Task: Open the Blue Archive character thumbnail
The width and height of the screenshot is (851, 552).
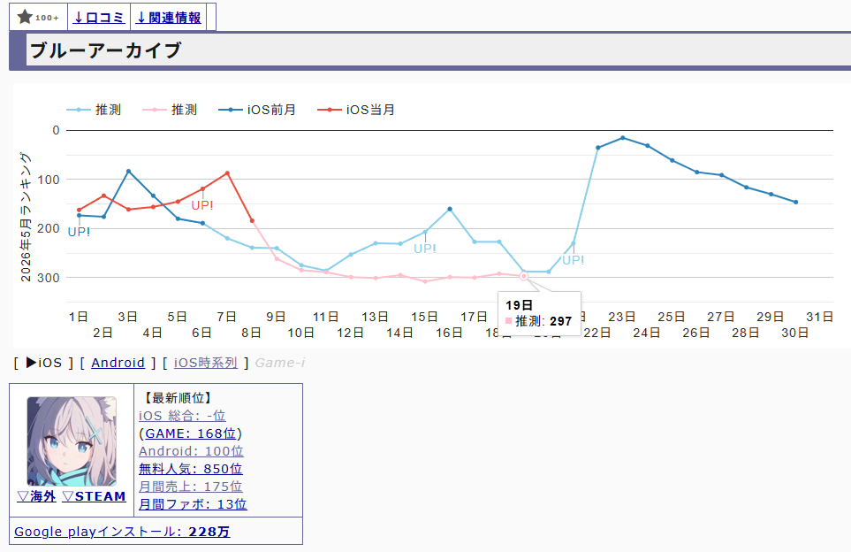Action: coord(72,441)
